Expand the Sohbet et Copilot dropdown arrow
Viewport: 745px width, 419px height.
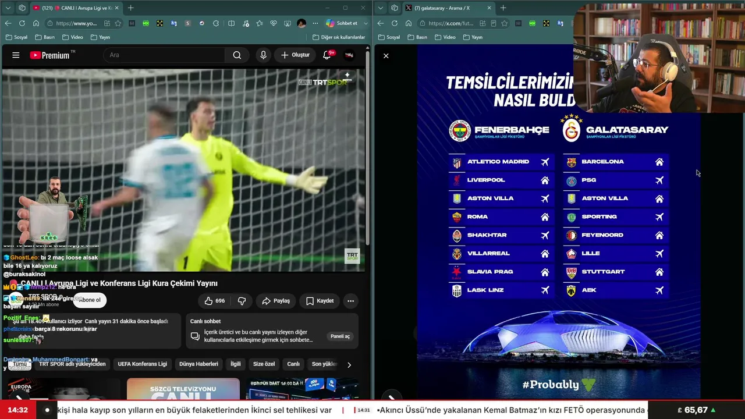pyautogui.click(x=366, y=23)
